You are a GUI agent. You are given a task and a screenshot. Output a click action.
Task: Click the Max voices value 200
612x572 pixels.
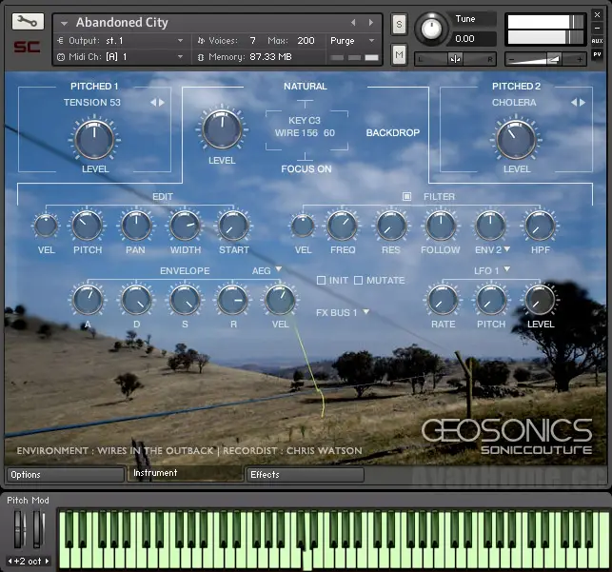(x=306, y=41)
